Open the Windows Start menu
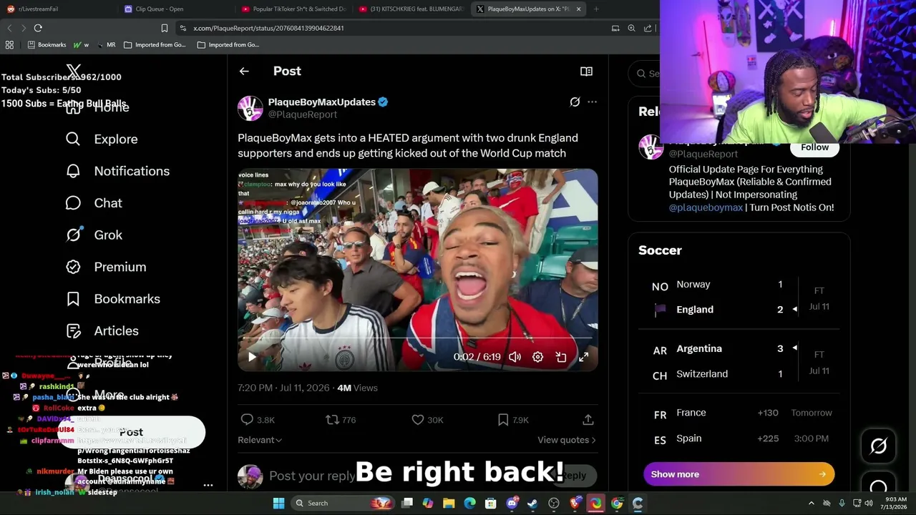 278,503
